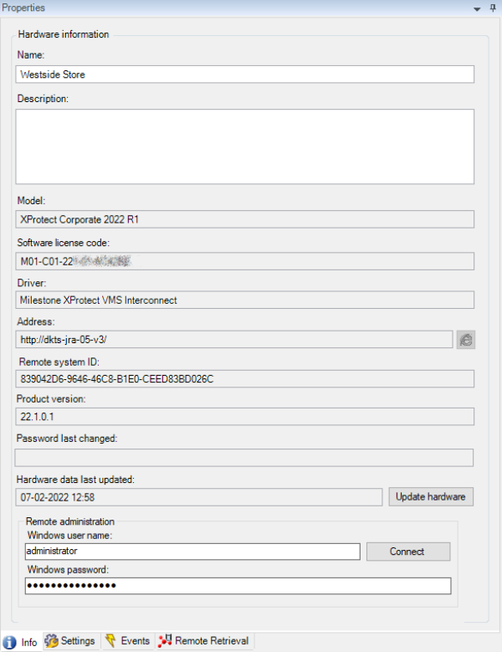Viewport: 502px width, 652px height.
Task: Open the Properties panel options dropdown arrow
Action: (477, 8)
